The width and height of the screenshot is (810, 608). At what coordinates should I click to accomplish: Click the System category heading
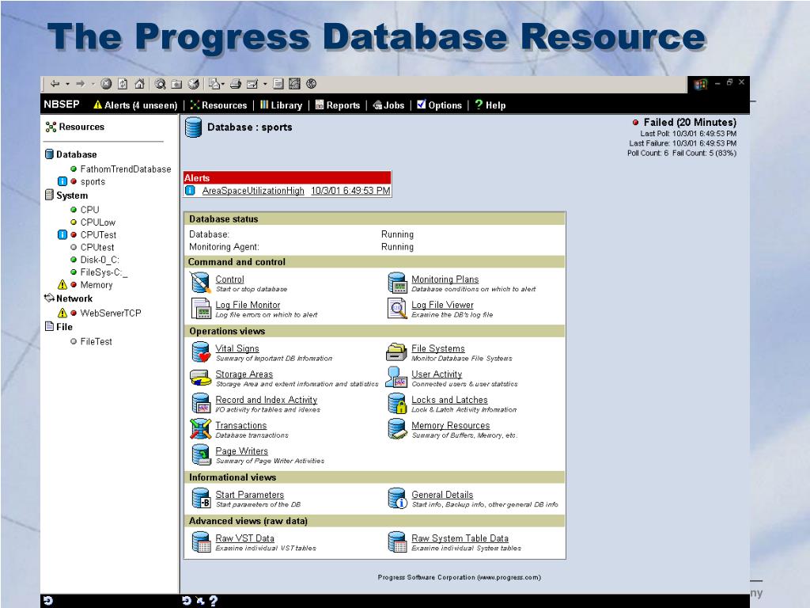coord(72,196)
